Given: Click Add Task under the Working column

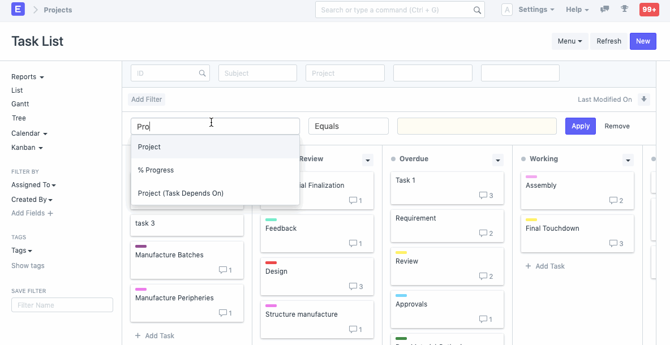Looking at the screenshot, I should coord(545,266).
